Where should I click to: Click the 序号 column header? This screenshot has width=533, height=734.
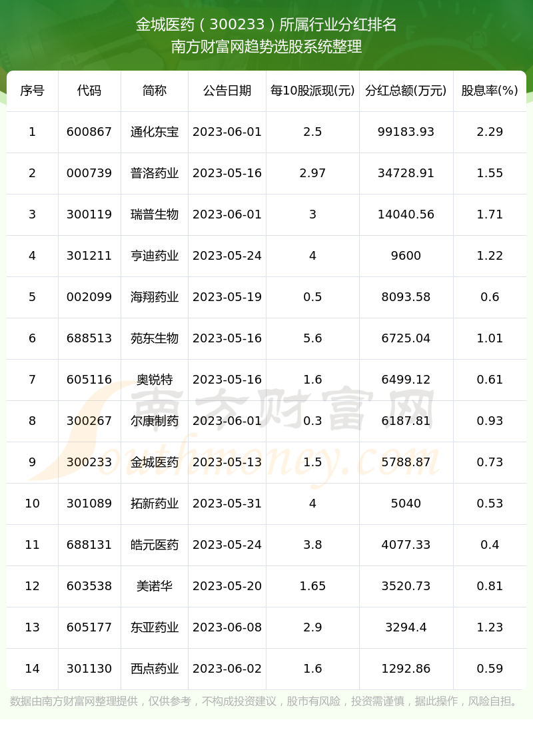click(x=33, y=91)
